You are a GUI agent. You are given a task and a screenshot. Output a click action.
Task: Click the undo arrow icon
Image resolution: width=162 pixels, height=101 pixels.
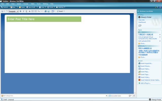pos(7,11)
